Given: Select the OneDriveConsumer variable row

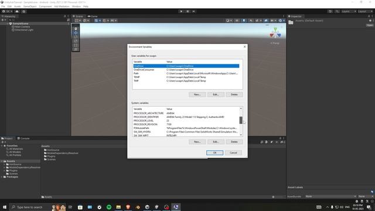Looking at the screenshot, I should pyautogui.click(x=186, y=70).
